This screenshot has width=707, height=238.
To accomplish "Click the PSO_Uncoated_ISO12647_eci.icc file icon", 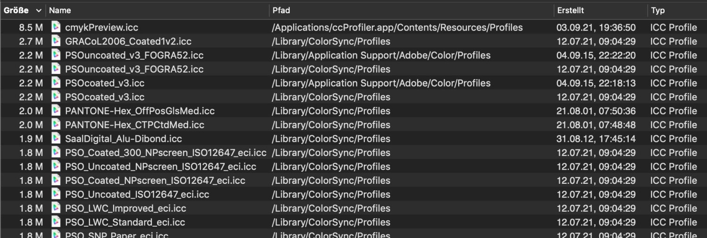I will coord(56,195).
